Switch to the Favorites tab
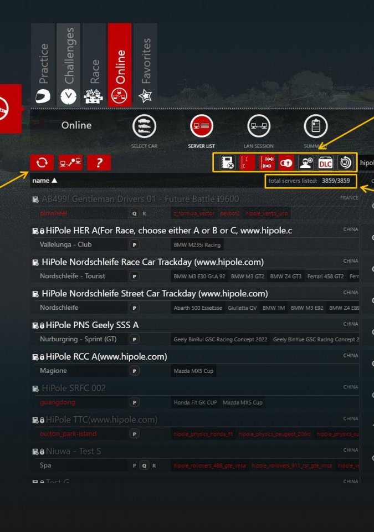The image size is (374, 532). point(145,64)
